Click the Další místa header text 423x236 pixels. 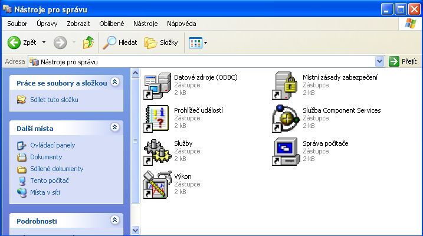tap(35, 129)
